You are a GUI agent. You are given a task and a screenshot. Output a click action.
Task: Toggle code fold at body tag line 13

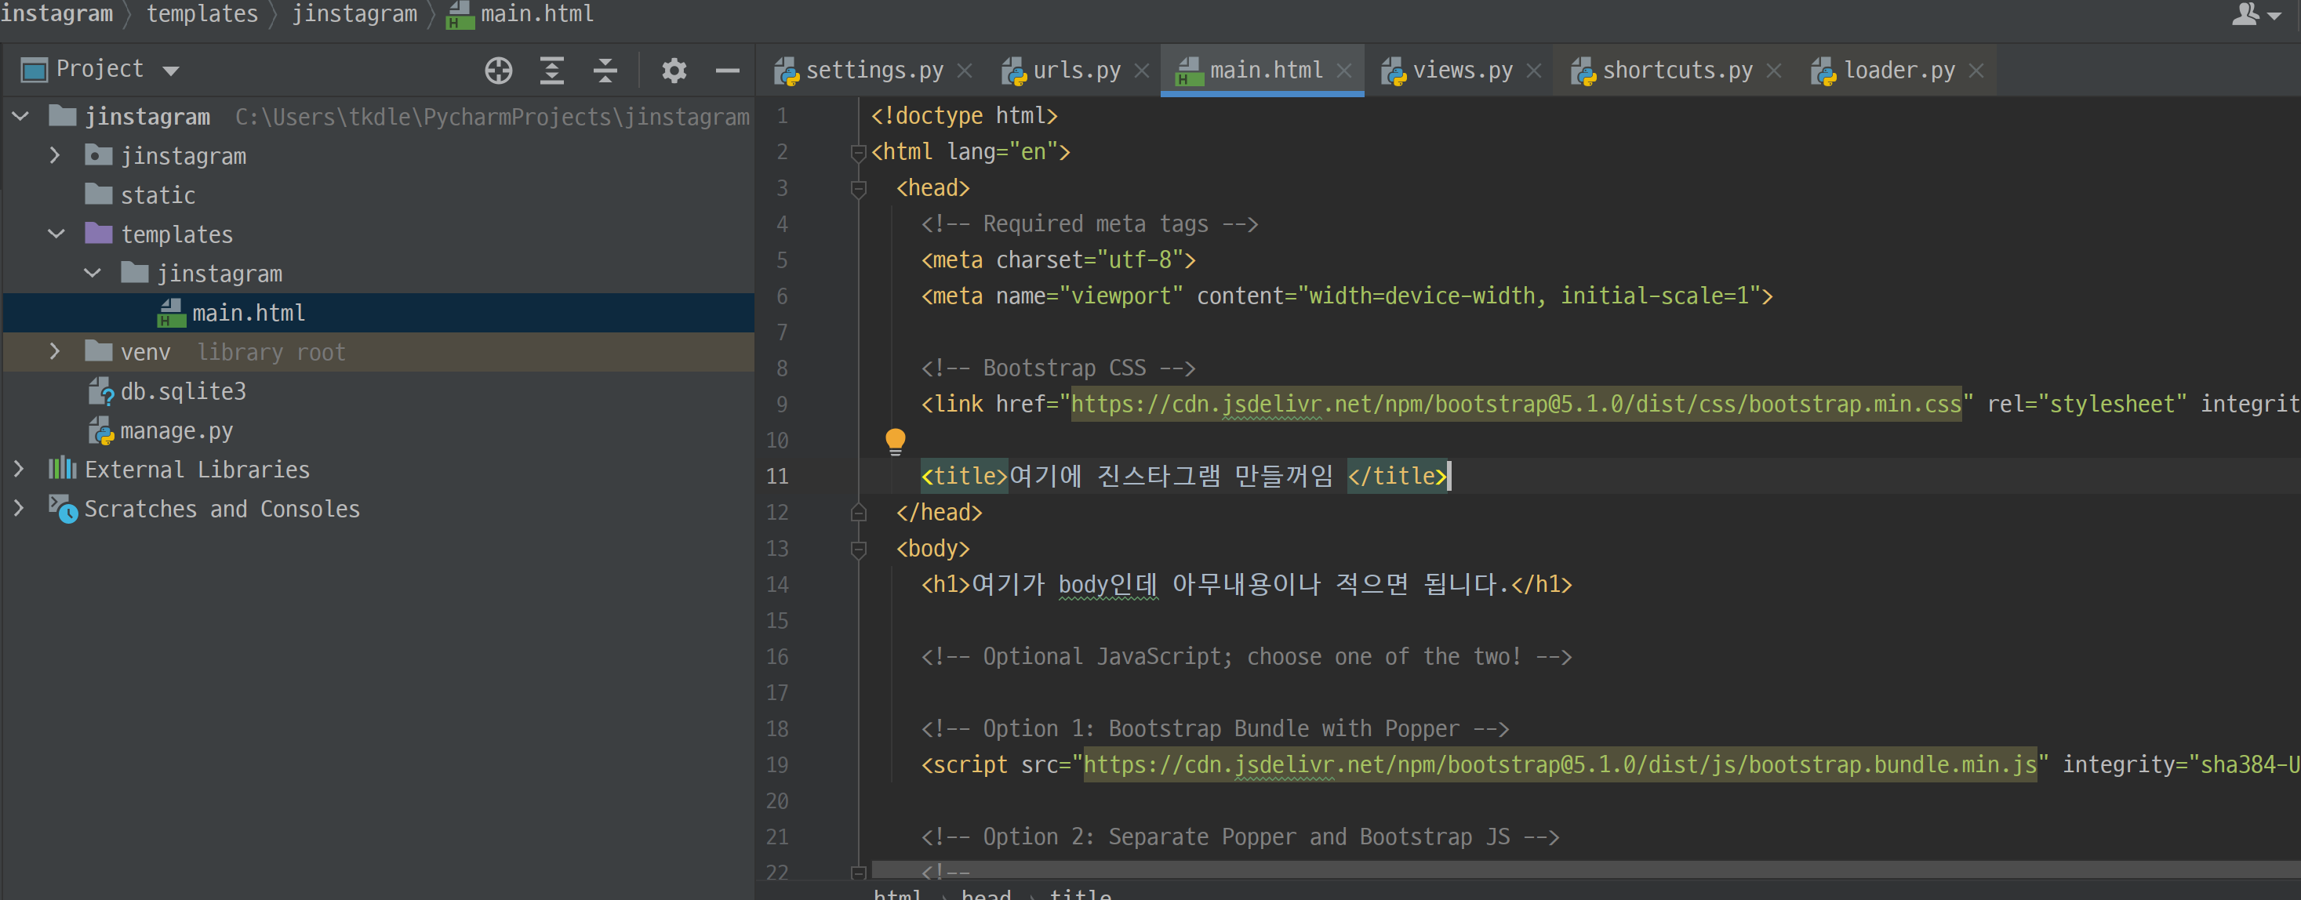[x=859, y=549]
